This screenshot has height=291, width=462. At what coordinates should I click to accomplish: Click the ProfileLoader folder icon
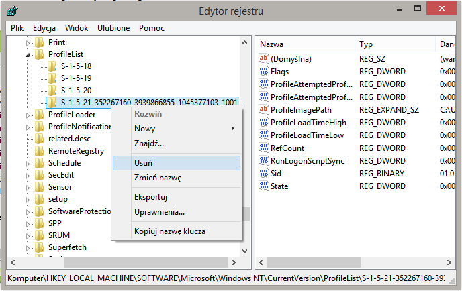click(39, 115)
